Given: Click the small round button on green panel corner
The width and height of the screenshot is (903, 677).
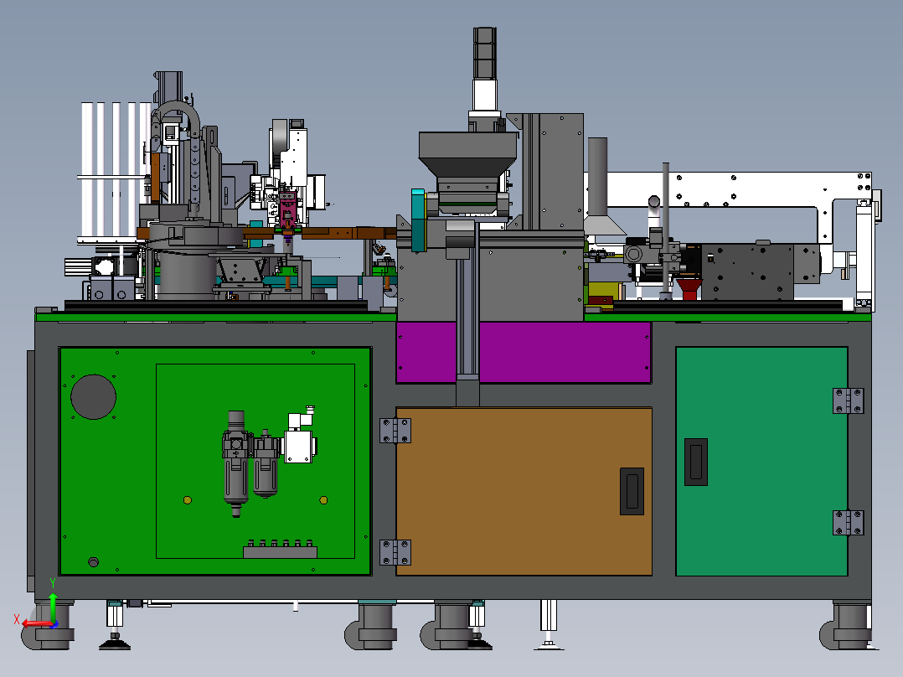Looking at the screenshot, I should click(x=93, y=561).
